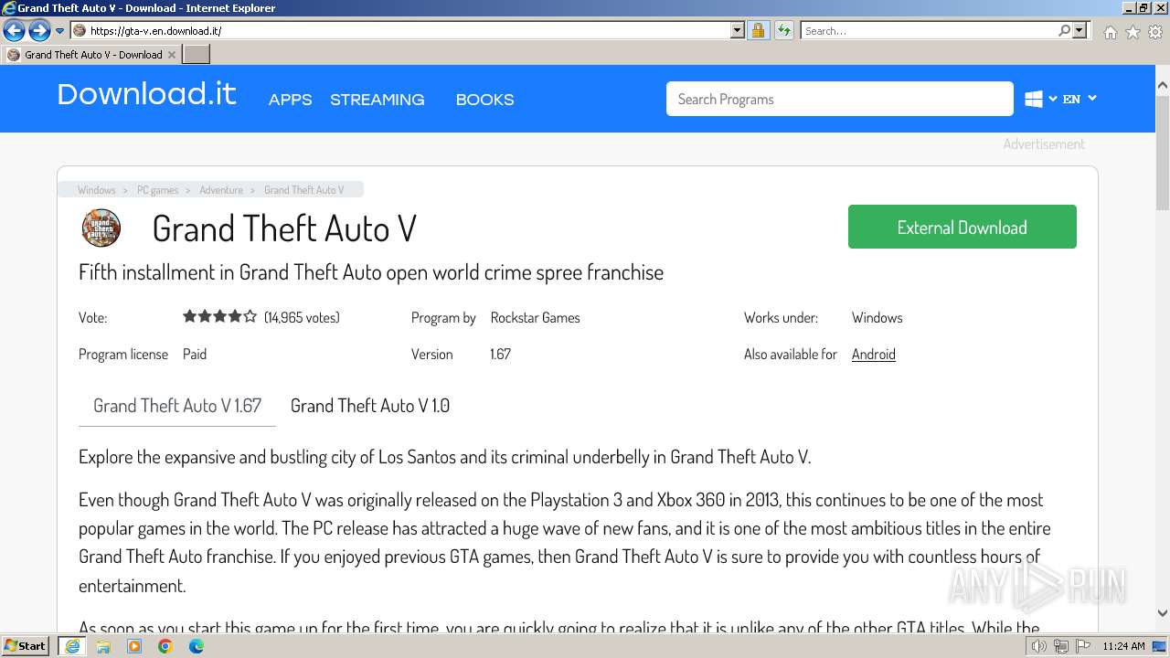This screenshot has height=658, width=1170.
Task: Launch Edge from the taskbar
Action: (x=197, y=646)
